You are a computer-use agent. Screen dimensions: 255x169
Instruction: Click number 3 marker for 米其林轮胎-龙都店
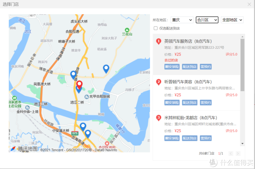(x=159, y=118)
